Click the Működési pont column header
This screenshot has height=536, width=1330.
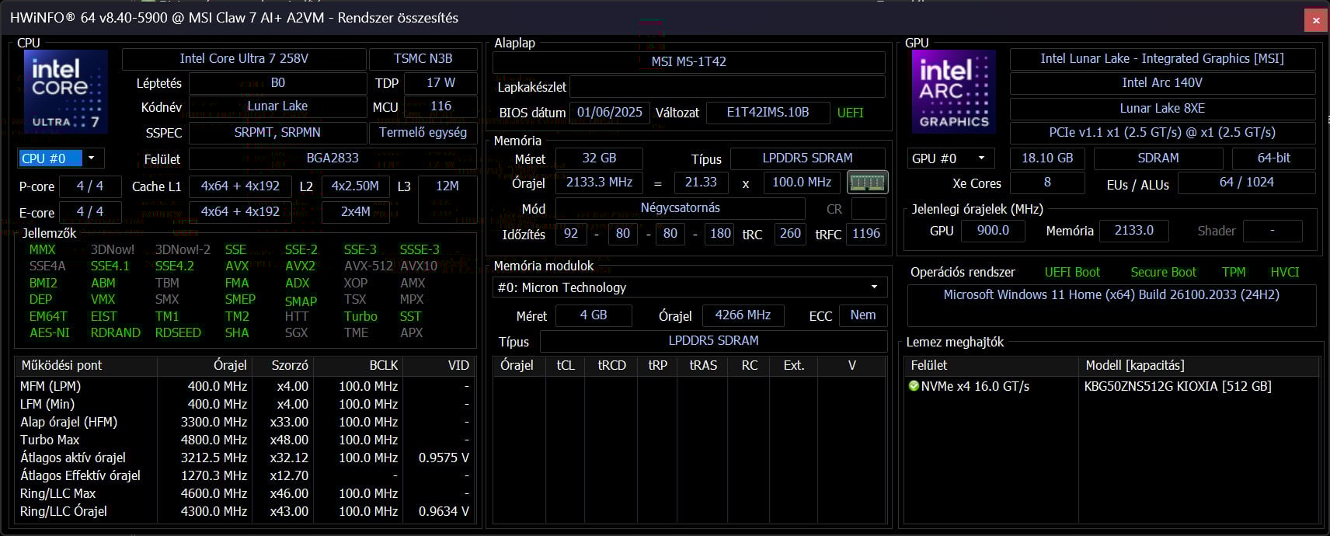pyautogui.click(x=85, y=365)
